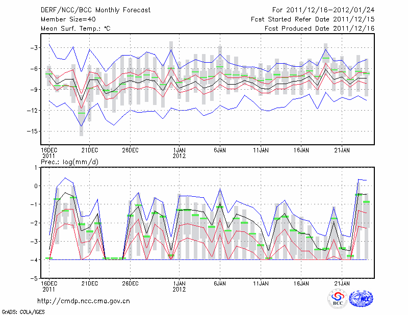Screen dimensions: 408x315
Task: Click the BCC logo icon
Action: pyautogui.click(x=338, y=299)
